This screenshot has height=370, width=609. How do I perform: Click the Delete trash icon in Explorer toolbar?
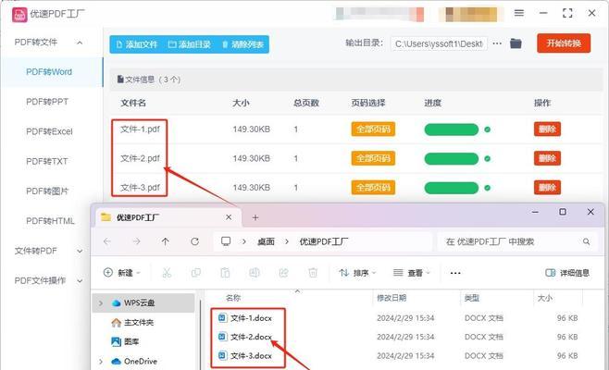click(313, 273)
